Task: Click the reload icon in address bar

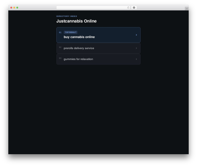Action: (x=128, y=7)
